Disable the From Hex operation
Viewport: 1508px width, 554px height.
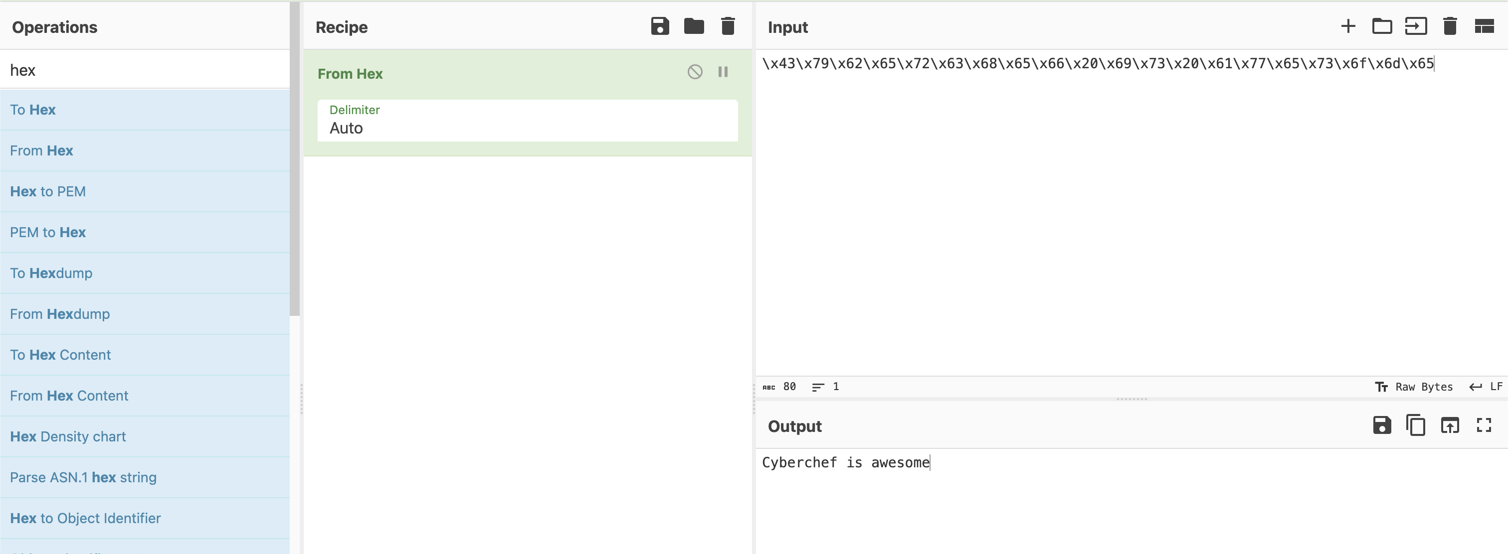(x=695, y=72)
